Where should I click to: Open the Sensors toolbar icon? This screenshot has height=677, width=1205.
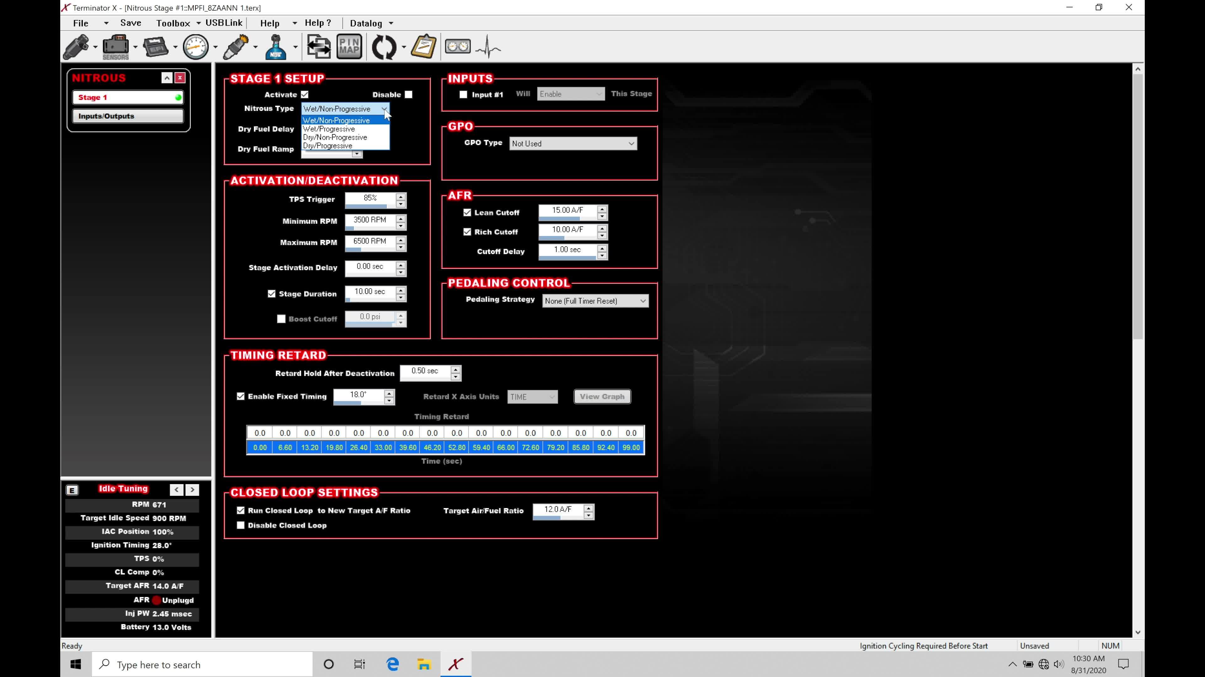[115, 47]
